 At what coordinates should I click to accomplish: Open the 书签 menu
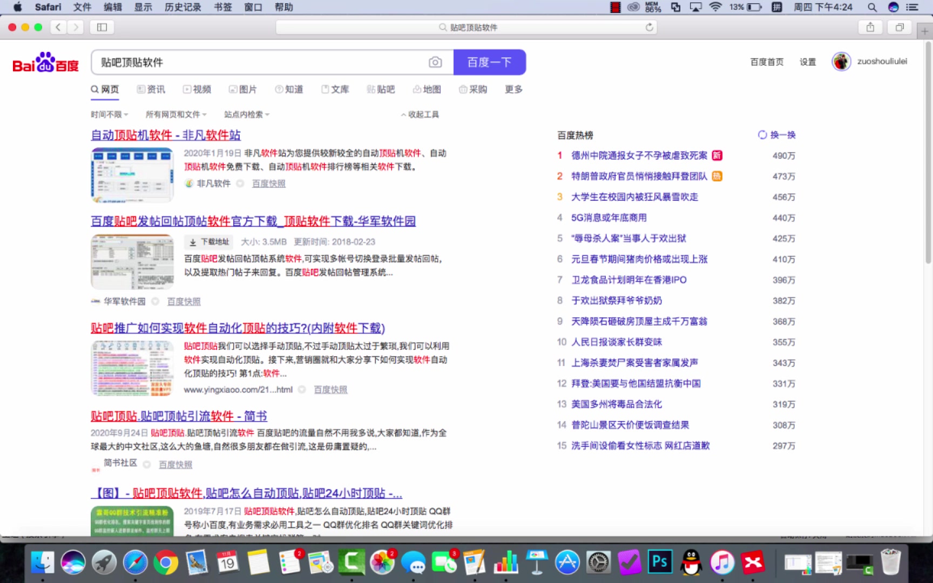[x=223, y=7]
